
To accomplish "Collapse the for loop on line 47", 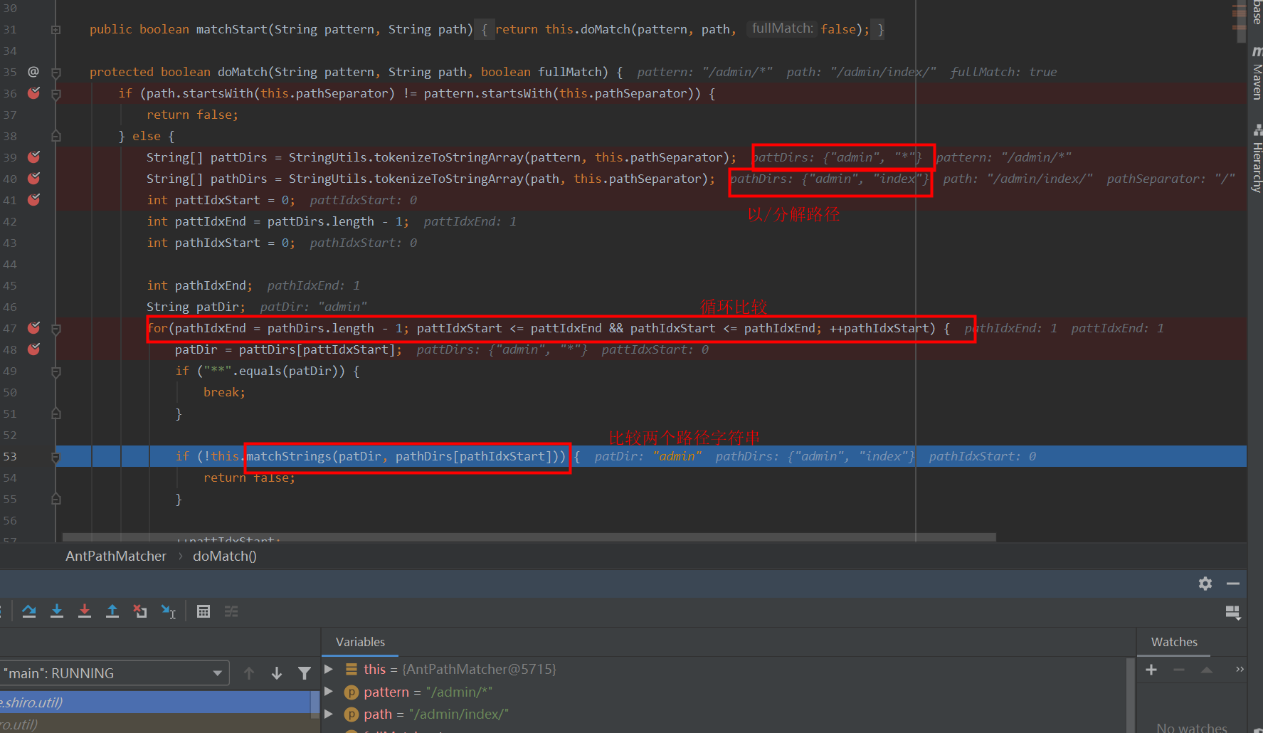I will coord(56,329).
